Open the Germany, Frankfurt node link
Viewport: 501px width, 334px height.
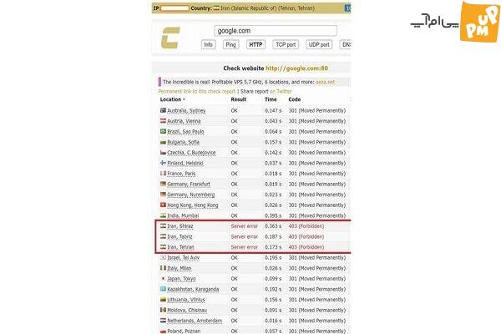click(x=189, y=184)
